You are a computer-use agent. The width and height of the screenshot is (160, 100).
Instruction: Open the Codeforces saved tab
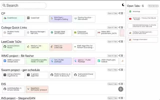pos(13,19)
